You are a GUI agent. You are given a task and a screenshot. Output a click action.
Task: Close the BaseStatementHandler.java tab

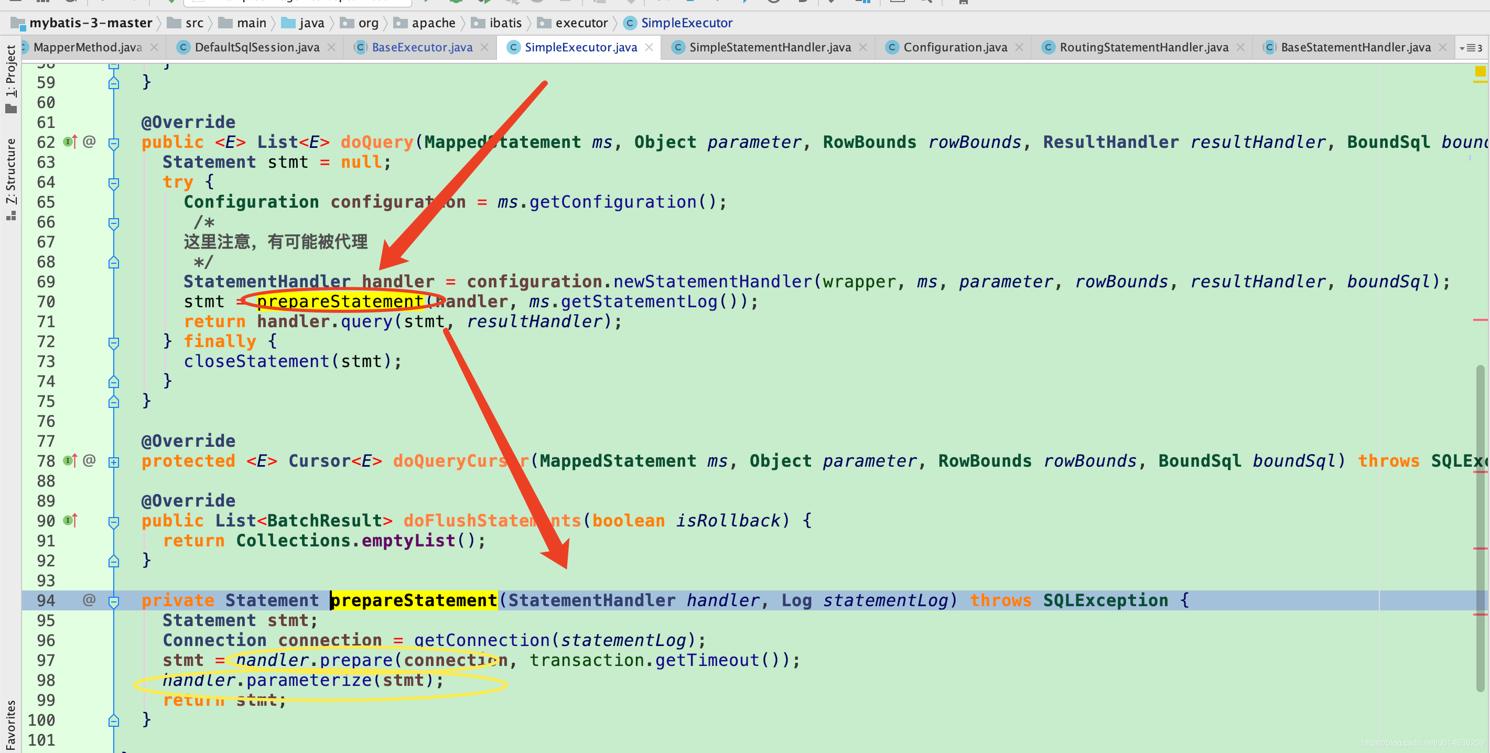(x=1443, y=47)
